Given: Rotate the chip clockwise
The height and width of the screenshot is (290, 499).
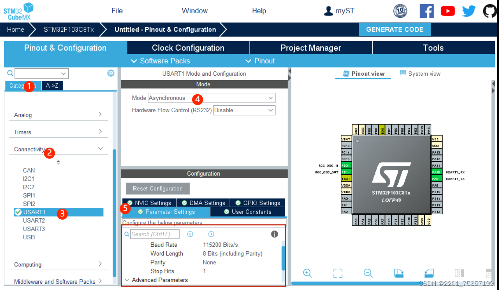Looking at the screenshot, I should pyautogui.click(x=399, y=273).
